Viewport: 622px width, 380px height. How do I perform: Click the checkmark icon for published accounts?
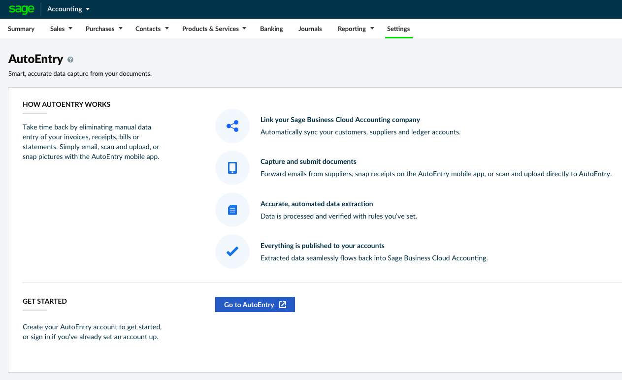pos(232,252)
